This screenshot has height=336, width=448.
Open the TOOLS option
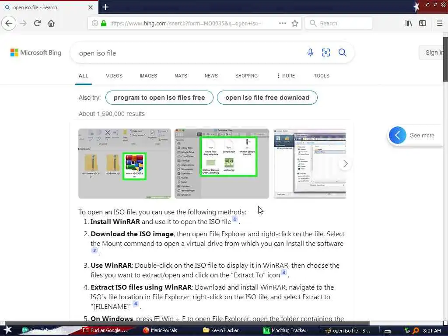pyautogui.click(x=322, y=76)
